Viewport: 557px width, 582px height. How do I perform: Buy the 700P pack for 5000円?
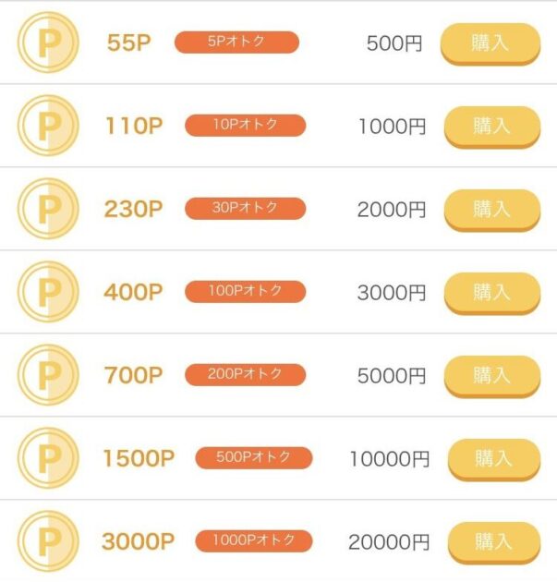click(492, 376)
